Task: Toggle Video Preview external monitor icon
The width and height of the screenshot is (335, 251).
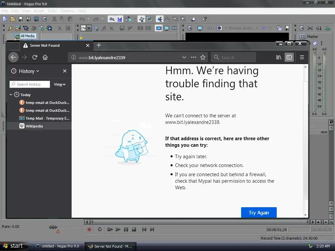Action: (x=200, y=28)
